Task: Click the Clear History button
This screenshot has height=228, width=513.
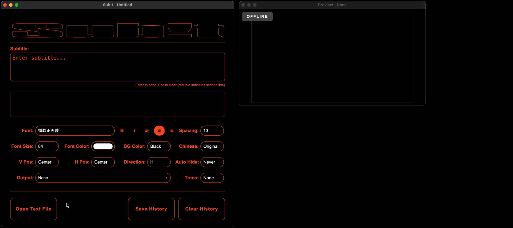Action: pos(201,209)
